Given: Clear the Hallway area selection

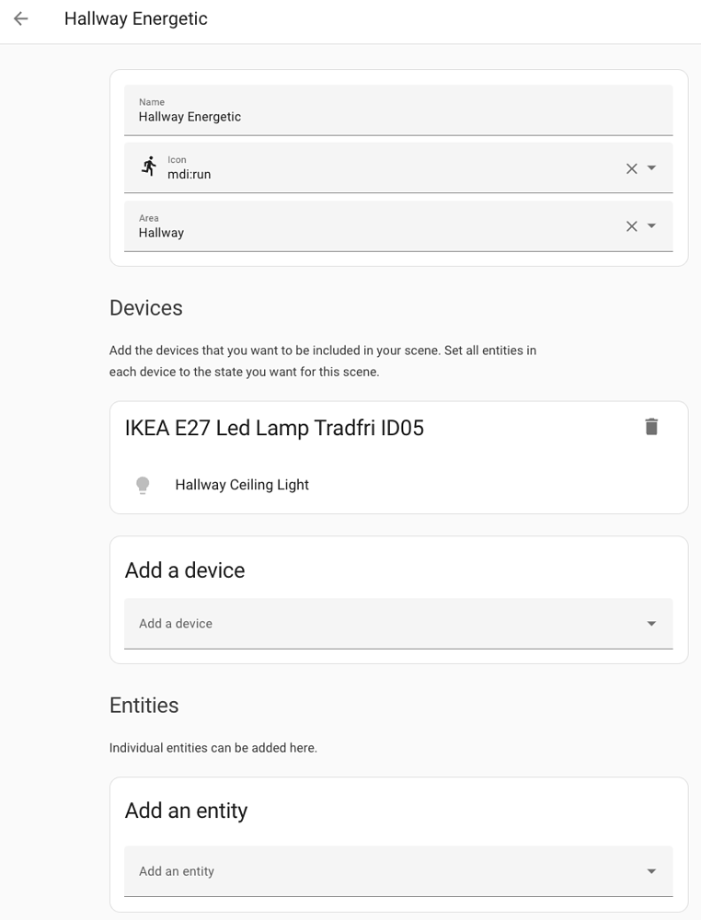Looking at the screenshot, I should pos(631,226).
